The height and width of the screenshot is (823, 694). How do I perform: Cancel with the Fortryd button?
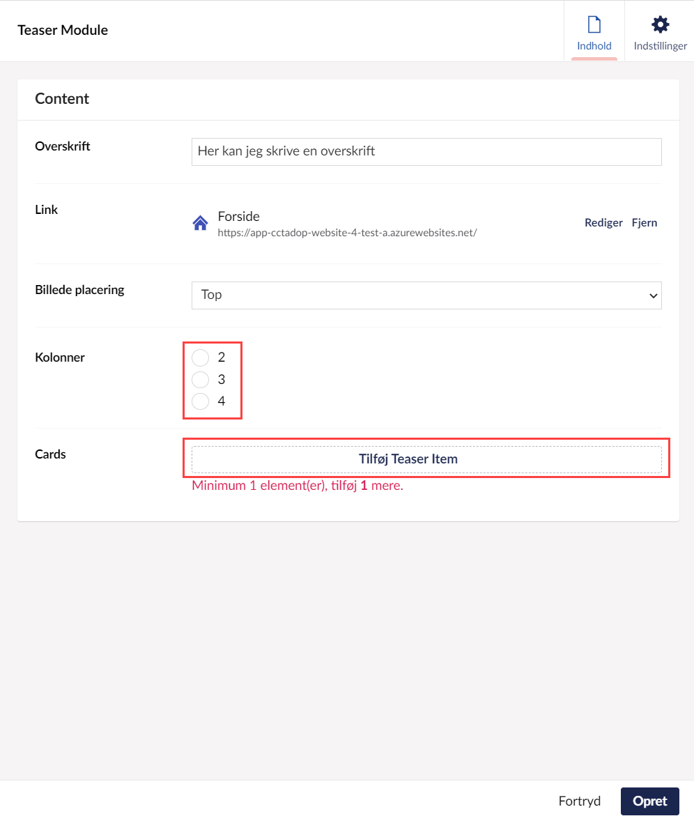point(579,801)
